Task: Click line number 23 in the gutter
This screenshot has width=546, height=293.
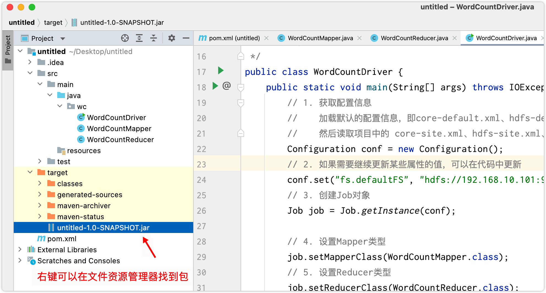Action: click(201, 164)
